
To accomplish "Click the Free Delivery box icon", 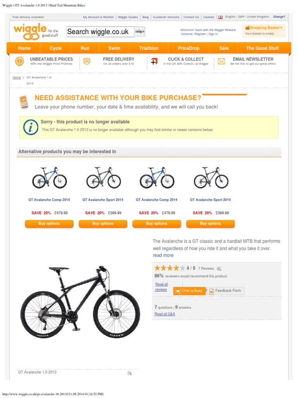I will [87, 61].
